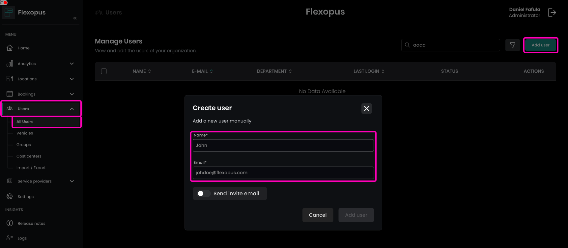Expand the Service providers section
The image size is (568, 248).
pyautogui.click(x=72, y=181)
